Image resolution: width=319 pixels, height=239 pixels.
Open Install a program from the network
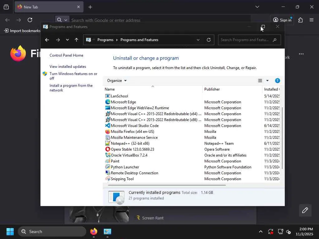(71, 88)
